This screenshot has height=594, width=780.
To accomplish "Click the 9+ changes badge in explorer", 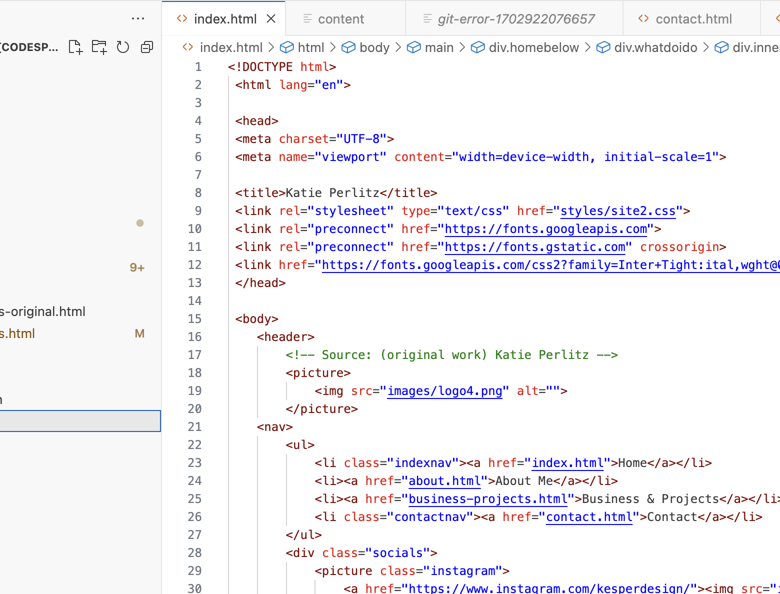I will (x=137, y=267).
